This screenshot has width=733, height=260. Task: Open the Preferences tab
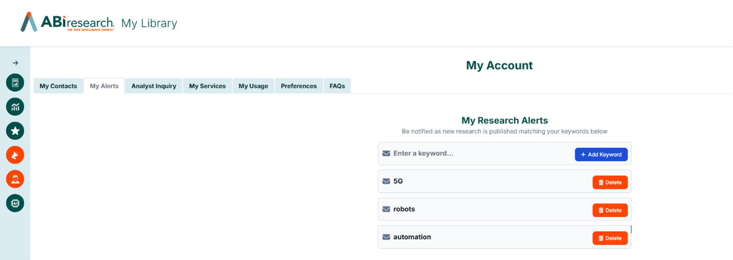click(299, 86)
